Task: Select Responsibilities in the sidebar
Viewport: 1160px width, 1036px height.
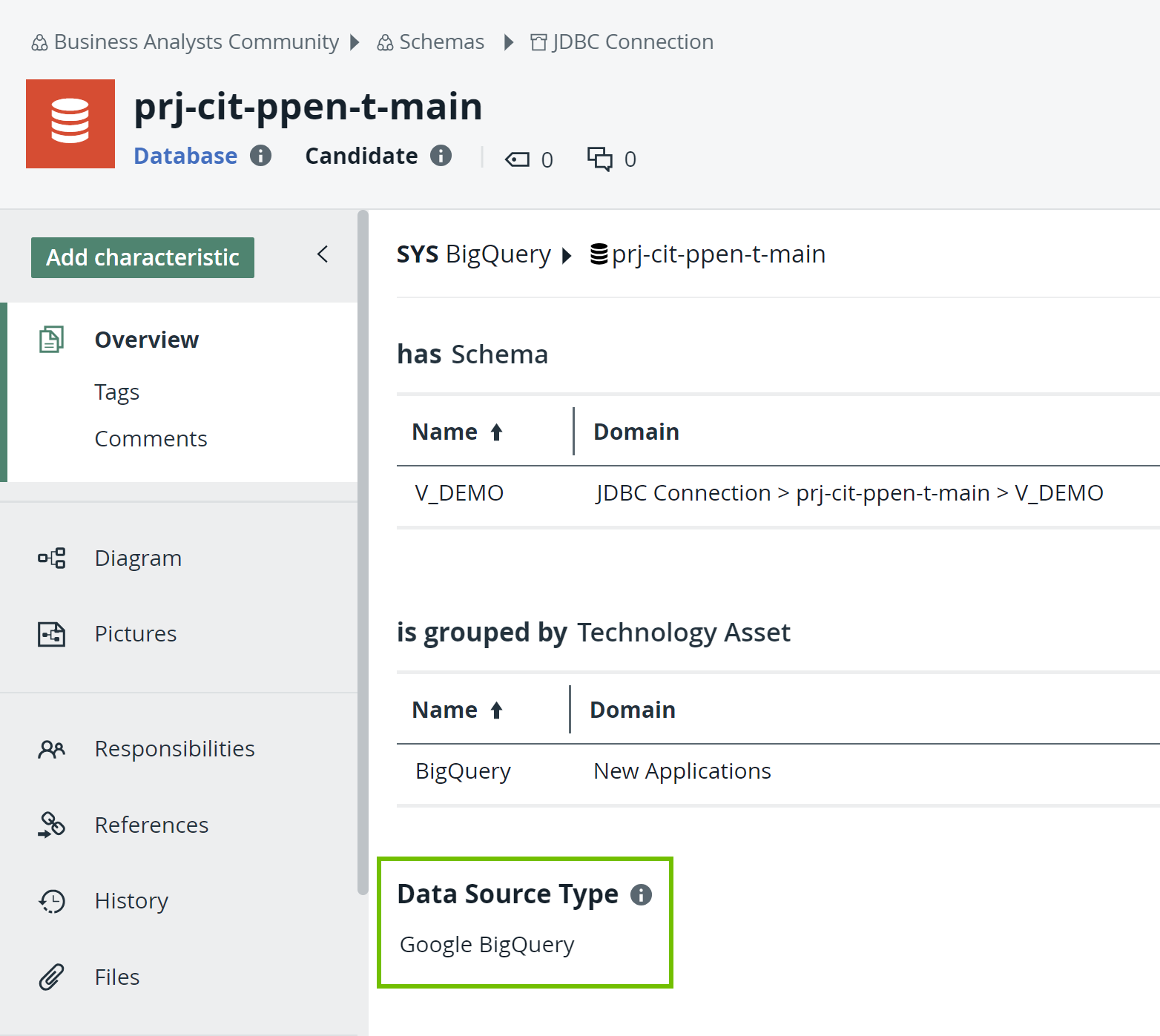Action: click(x=174, y=749)
